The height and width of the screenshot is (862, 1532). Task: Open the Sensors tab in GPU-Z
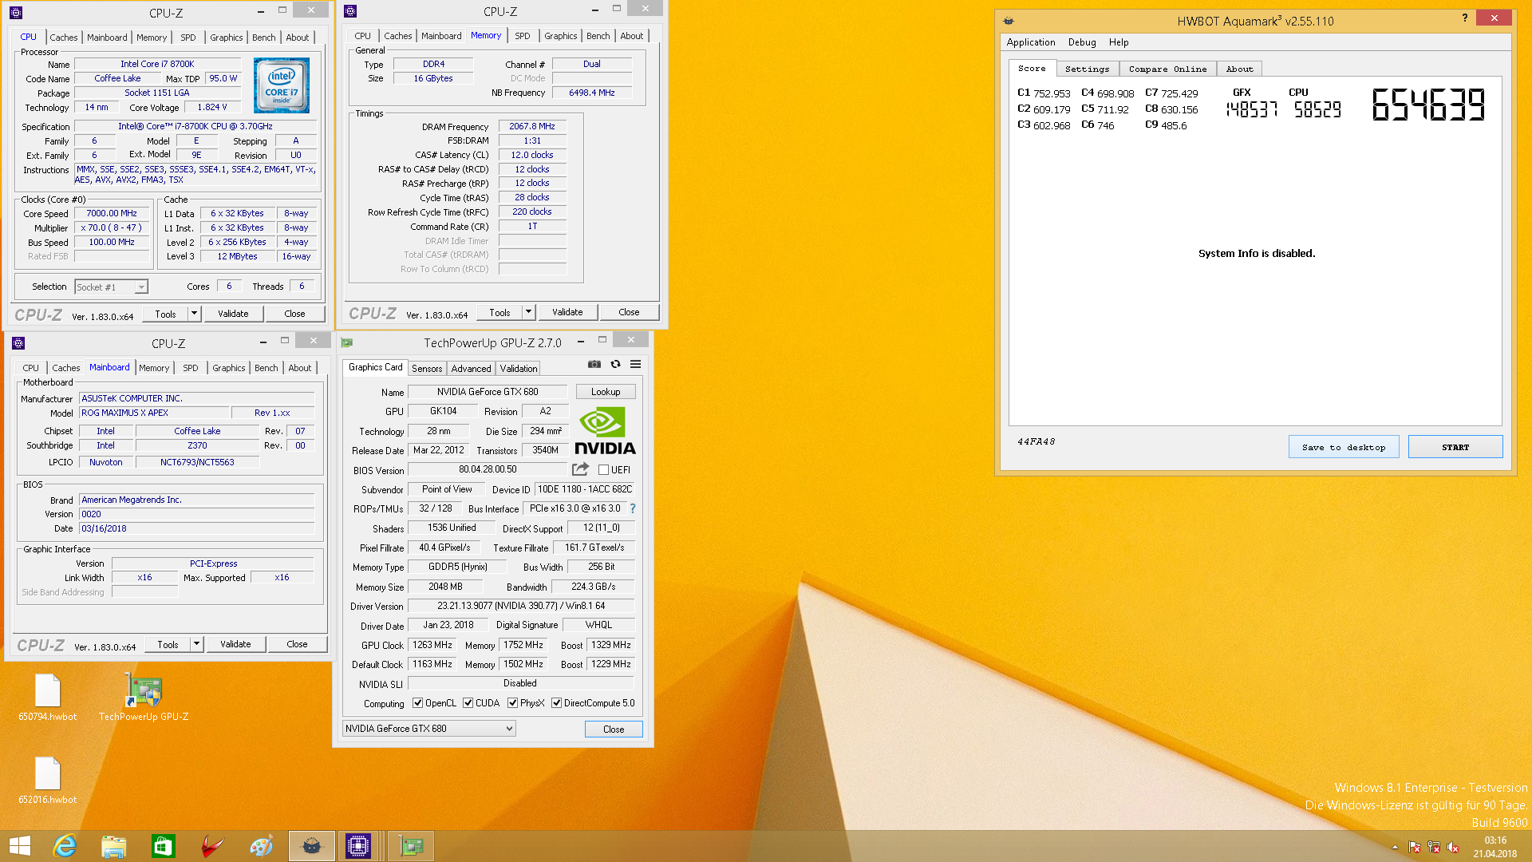pyautogui.click(x=427, y=369)
